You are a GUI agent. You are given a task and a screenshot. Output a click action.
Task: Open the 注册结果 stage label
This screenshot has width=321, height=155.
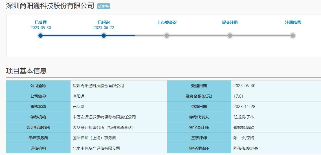point(293,23)
